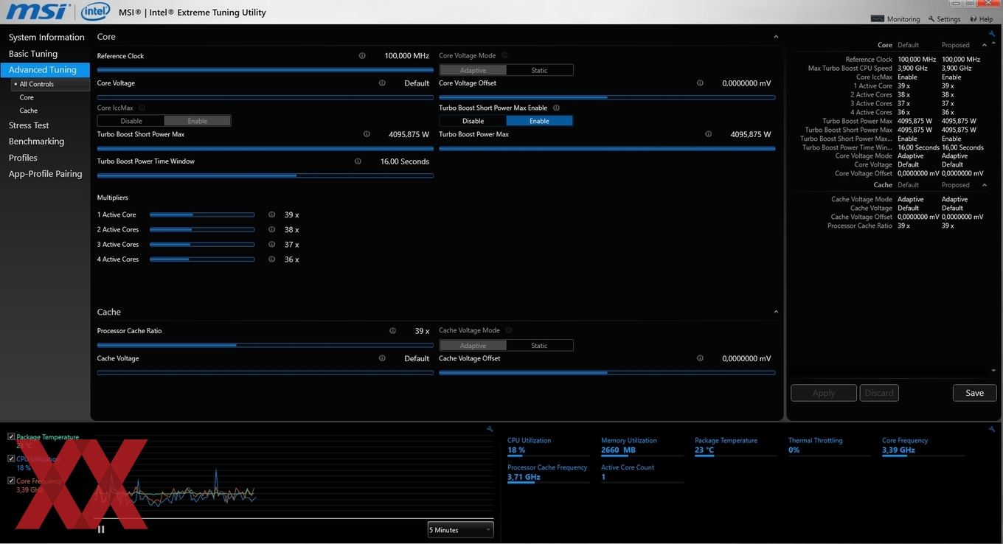
Task: Set Cache Voltage Mode to Static
Action: coord(540,346)
